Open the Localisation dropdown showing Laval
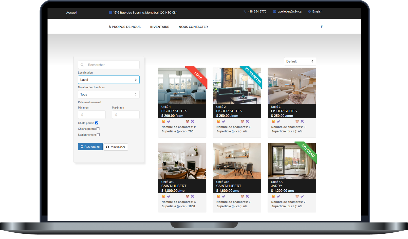Viewport: 408px width, 239px height. pos(109,80)
